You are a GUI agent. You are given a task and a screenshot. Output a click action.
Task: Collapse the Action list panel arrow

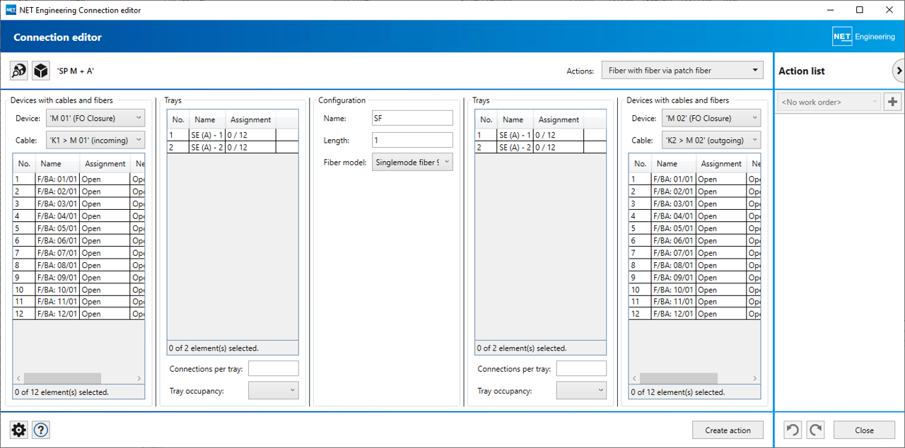[899, 71]
